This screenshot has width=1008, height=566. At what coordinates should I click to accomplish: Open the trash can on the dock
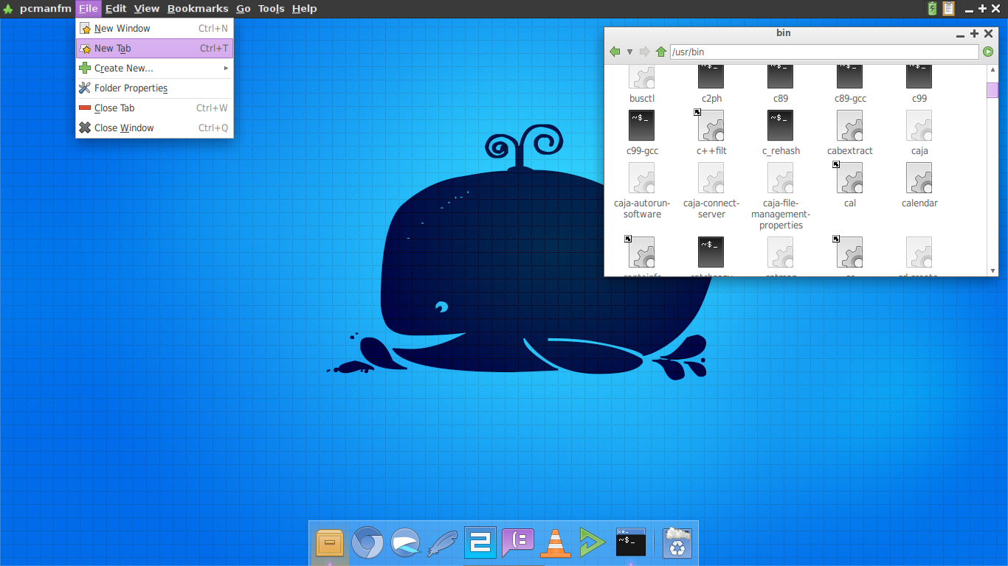[677, 542]
